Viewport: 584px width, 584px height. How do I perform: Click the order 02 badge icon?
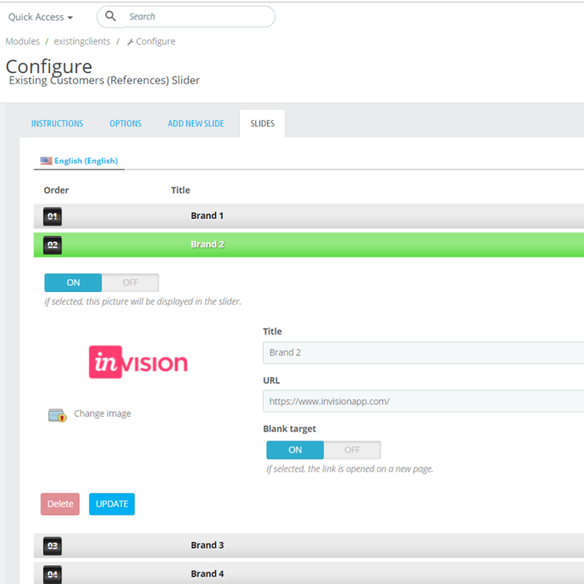pos(52,245)
